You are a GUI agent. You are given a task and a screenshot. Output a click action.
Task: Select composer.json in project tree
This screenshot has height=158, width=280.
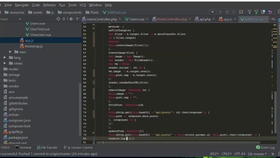17,120
